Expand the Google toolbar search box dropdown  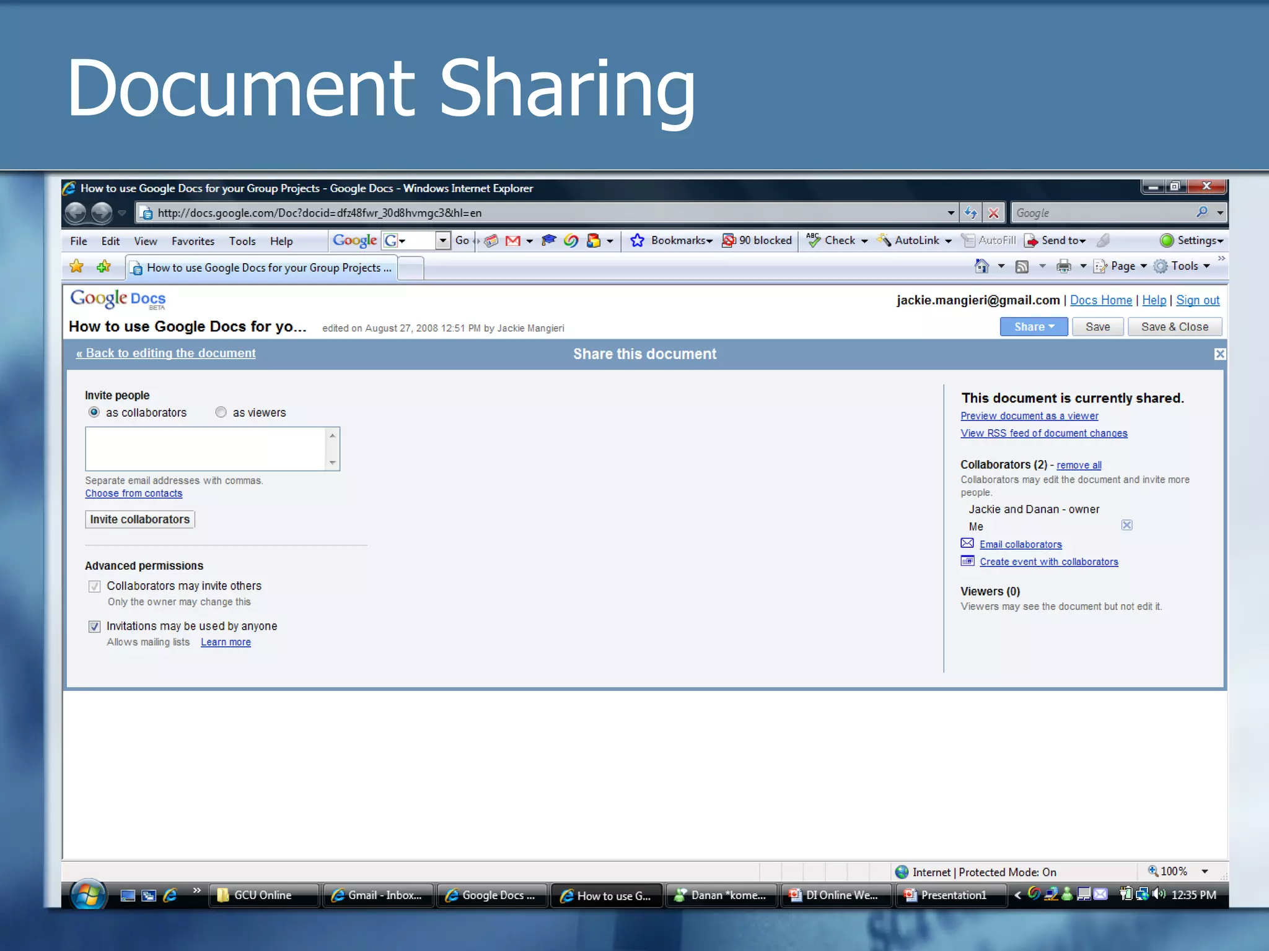(442, 240)
